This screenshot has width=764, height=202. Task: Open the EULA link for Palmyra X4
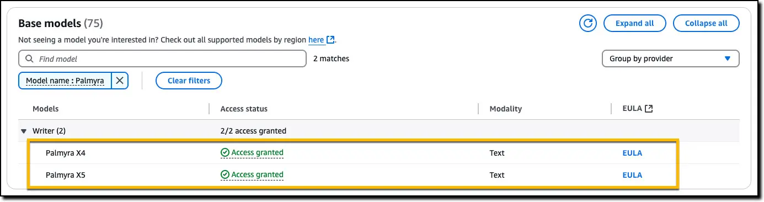click(632, 153)
